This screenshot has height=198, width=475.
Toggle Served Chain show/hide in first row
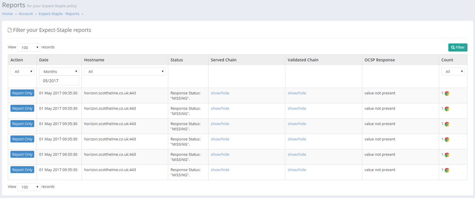[220, 93]
